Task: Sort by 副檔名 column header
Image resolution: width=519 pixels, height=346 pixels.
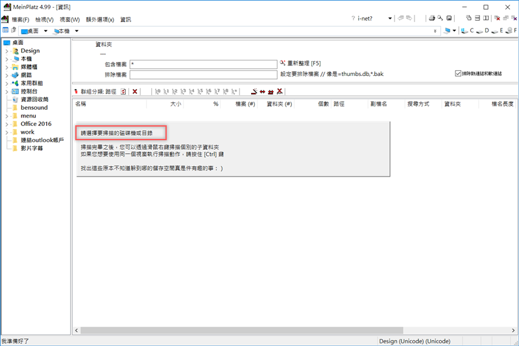Action: coord(386,104)
